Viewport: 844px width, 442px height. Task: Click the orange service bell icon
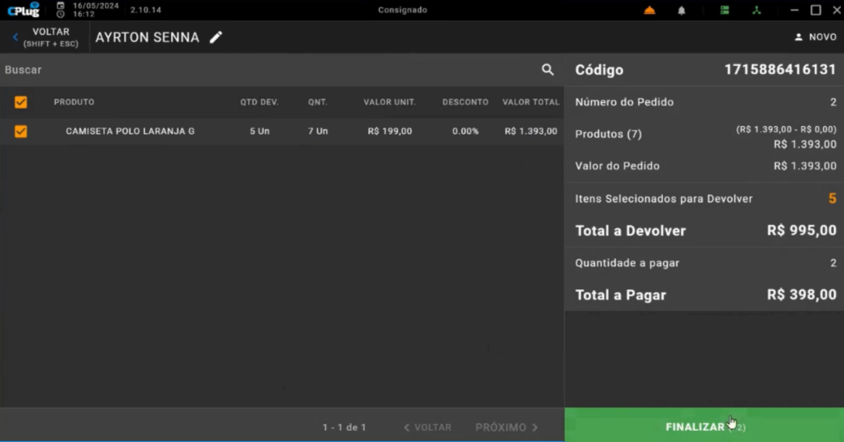coord(649,10)
